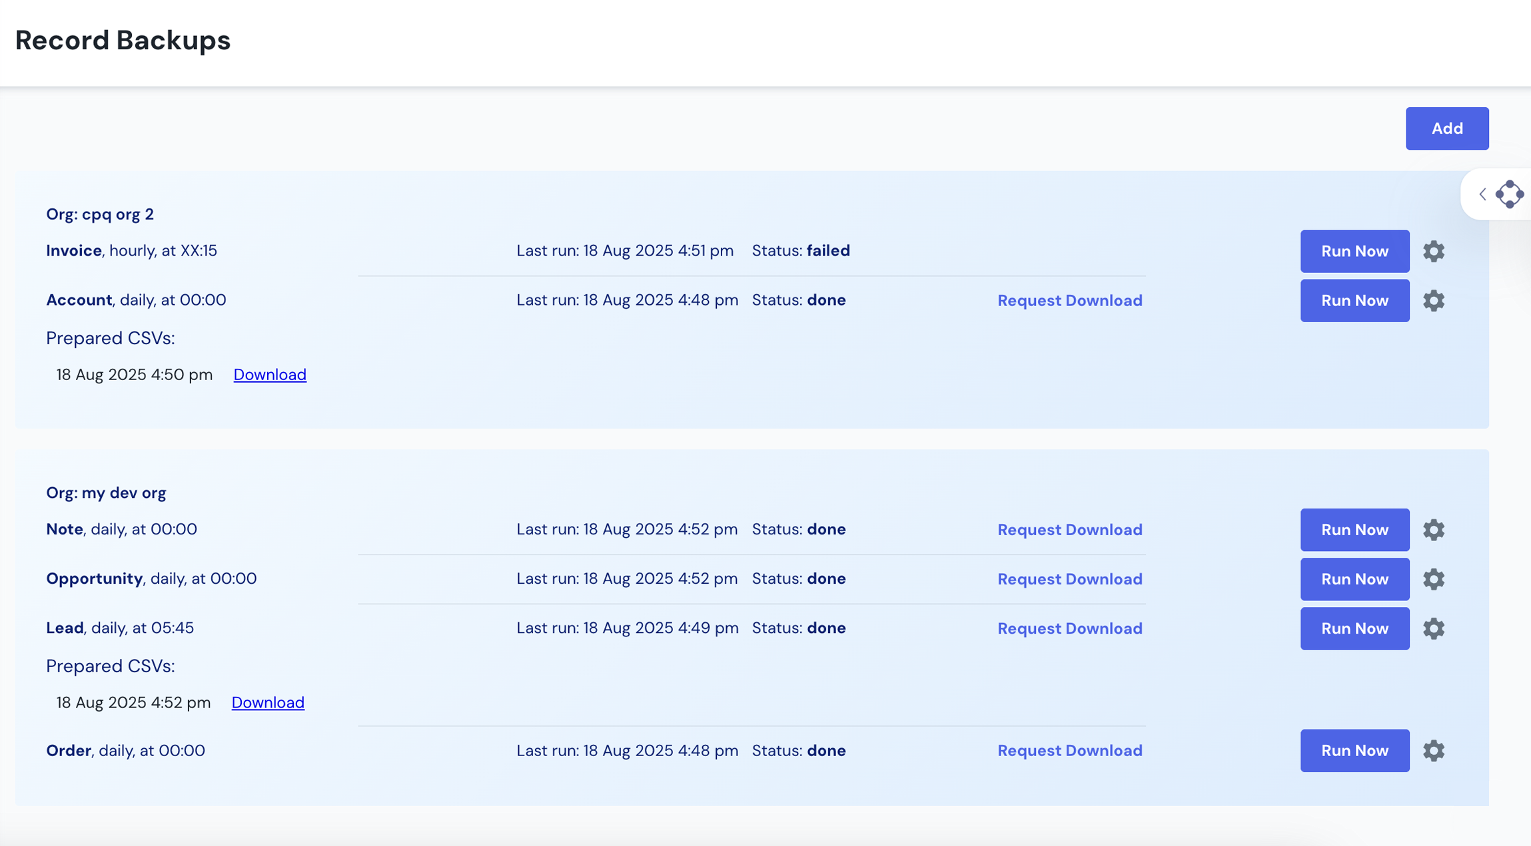Open settings gear for Order backup
This screenshot has width=1531, height=846.
1434,750
